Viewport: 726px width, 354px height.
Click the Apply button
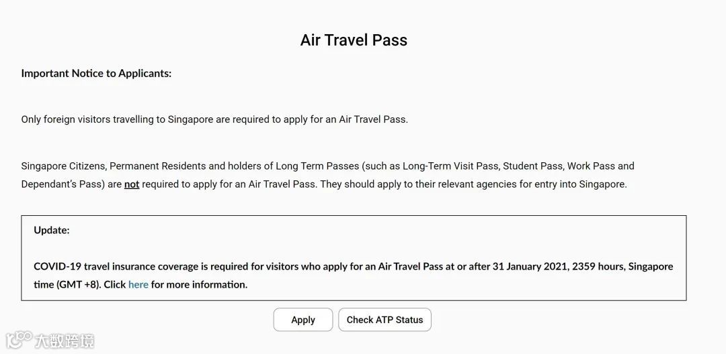pyautogui.click(x=302, y=320)
